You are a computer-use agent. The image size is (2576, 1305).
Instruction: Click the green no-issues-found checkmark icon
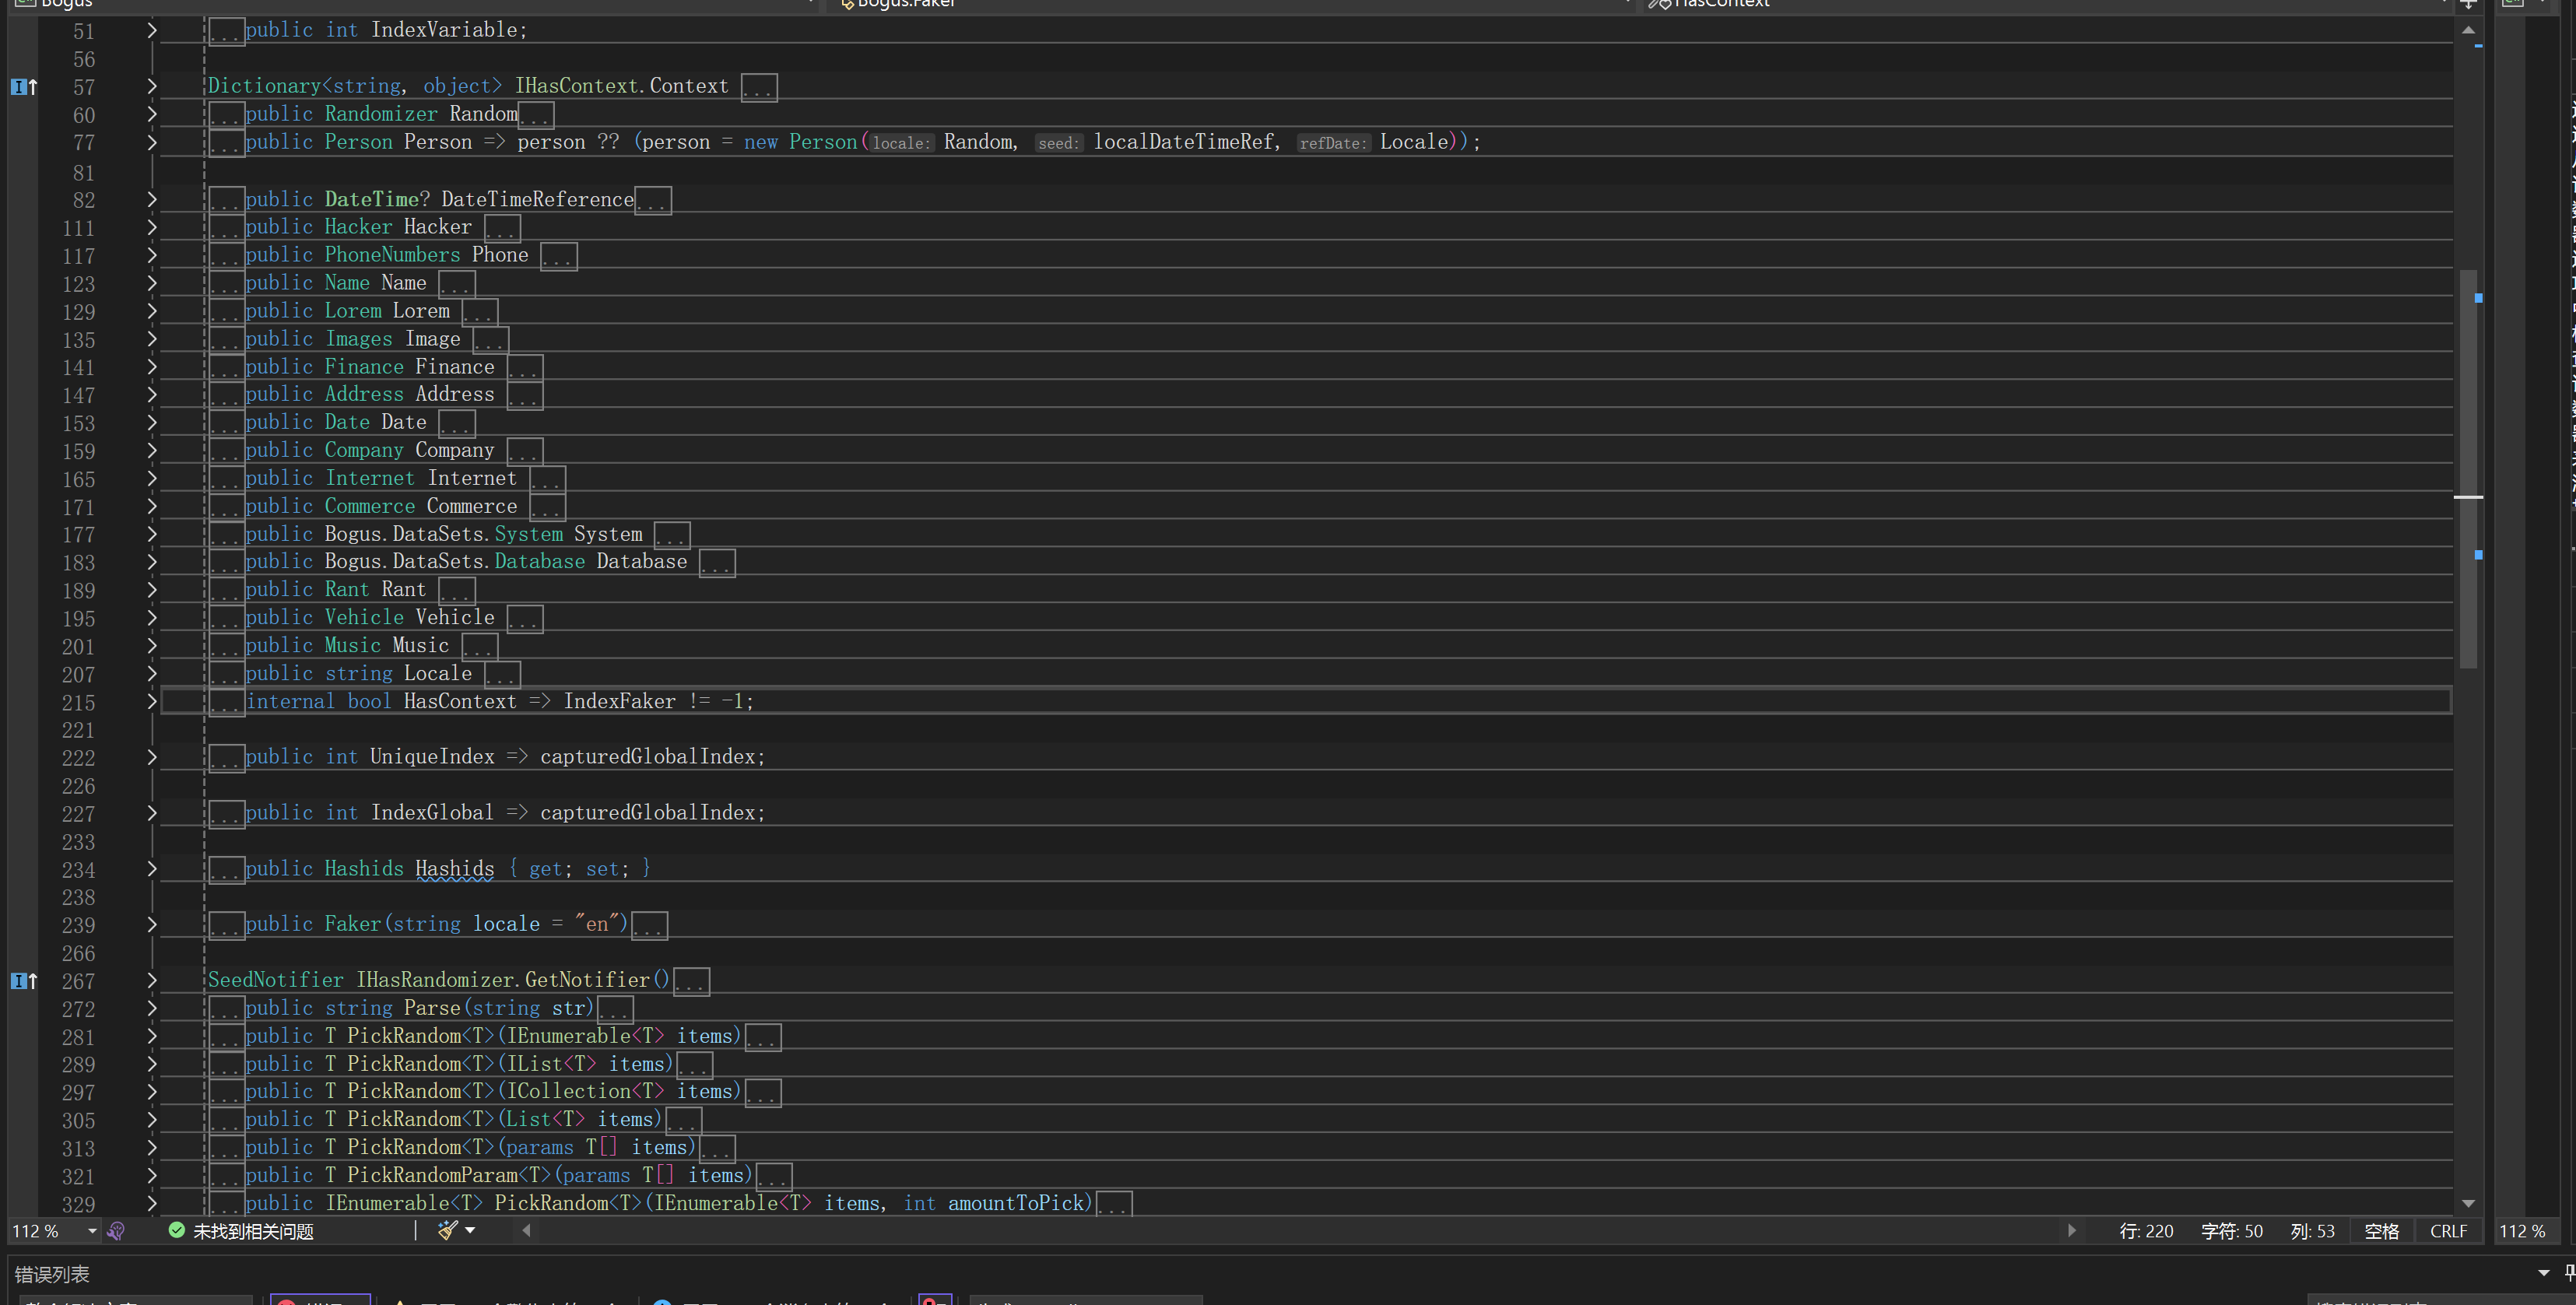(177, 1230)
